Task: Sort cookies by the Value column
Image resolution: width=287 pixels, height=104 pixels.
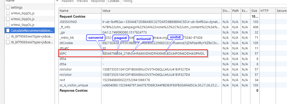Action: 161,11
